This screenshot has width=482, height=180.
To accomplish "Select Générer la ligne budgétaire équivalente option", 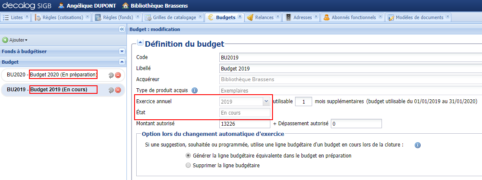I will click(188, 156).
